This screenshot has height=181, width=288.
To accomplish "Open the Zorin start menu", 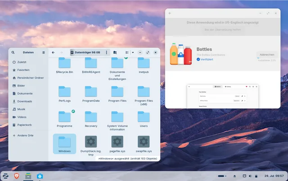I will point(5,176).
